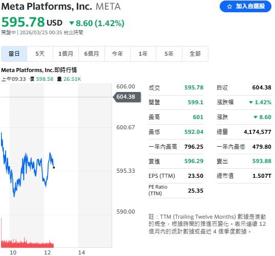Screen dimensions: 275x256
Task: Select the 當日 chart range tab
Action: tap(14, 54)
